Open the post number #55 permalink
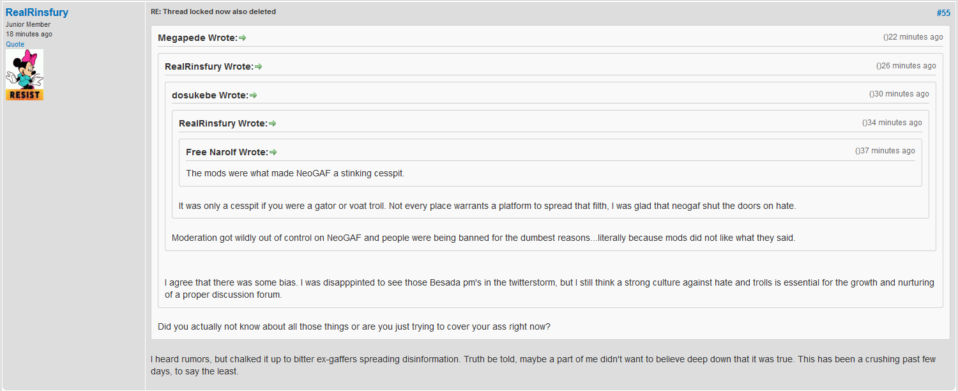The image size is (958, 391). [943, 13]
